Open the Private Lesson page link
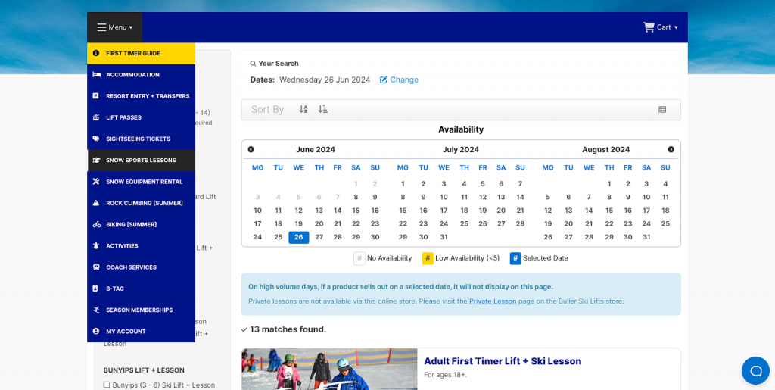Screen dimensions: 775x390 pos(493,301)
